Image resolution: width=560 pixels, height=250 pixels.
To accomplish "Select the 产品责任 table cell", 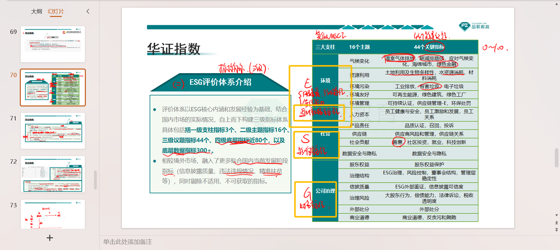I will coord(359,125).
